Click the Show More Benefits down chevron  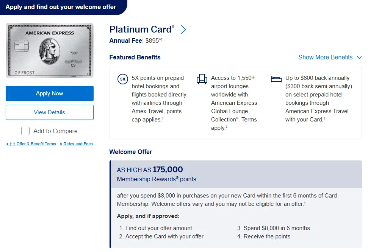pyautogui.click(x=359, y=58)
